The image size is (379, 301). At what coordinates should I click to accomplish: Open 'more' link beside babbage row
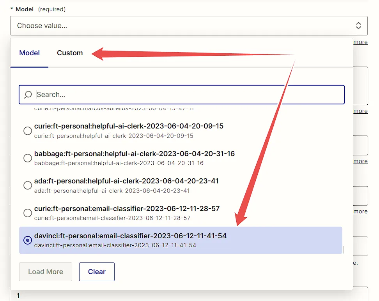(360, 161)
